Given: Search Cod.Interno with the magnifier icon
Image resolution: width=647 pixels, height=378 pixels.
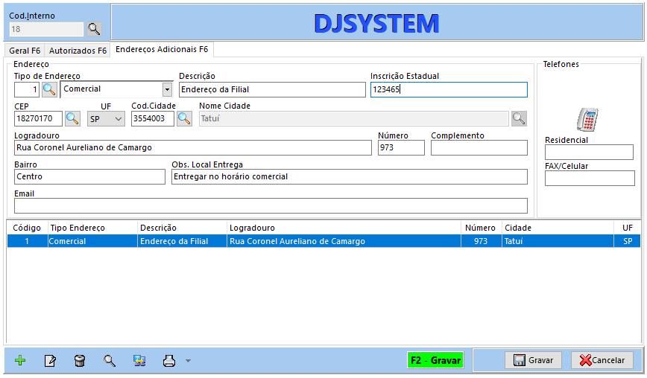Looking at the screenshot, I should point(94,29).
